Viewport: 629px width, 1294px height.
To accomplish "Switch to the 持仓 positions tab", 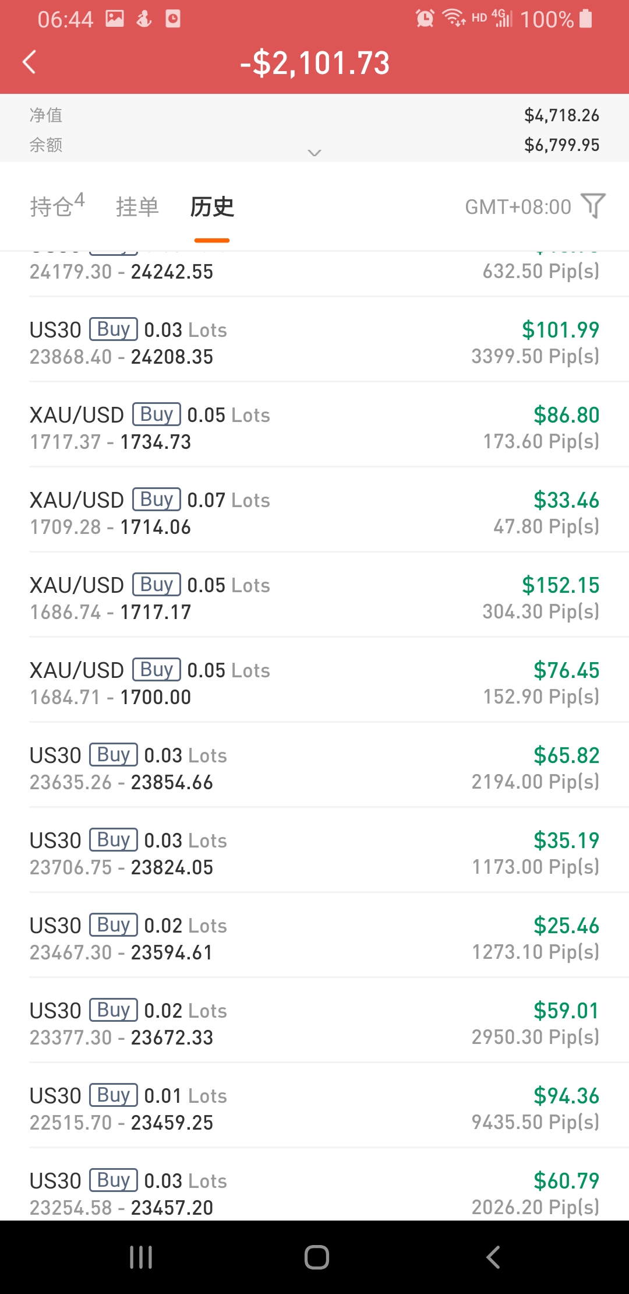I will coord(57,206).
